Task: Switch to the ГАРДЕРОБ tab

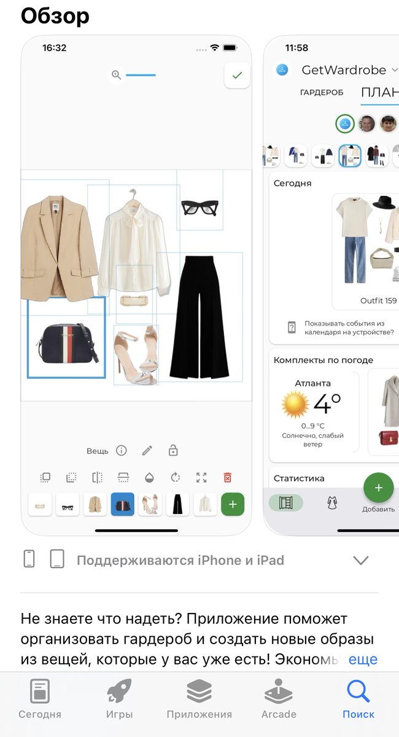Action: pyautogui.click(x=322, y=93)
